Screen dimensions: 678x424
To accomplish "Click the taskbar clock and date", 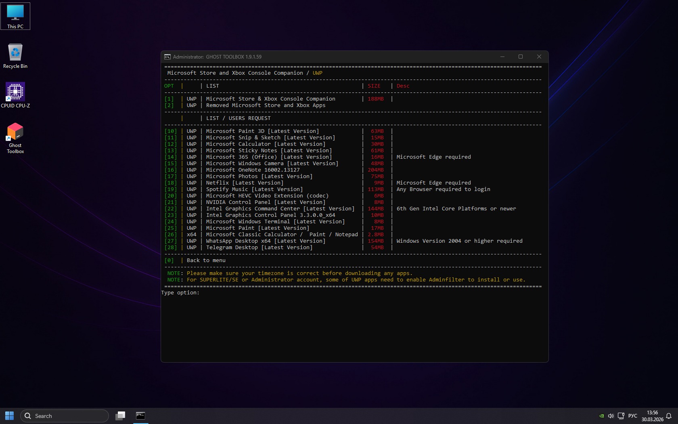I will [x=652, y=416].
